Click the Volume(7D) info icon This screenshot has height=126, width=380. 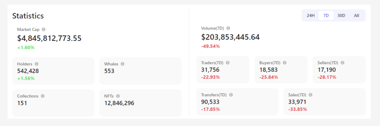click(228, 28)
